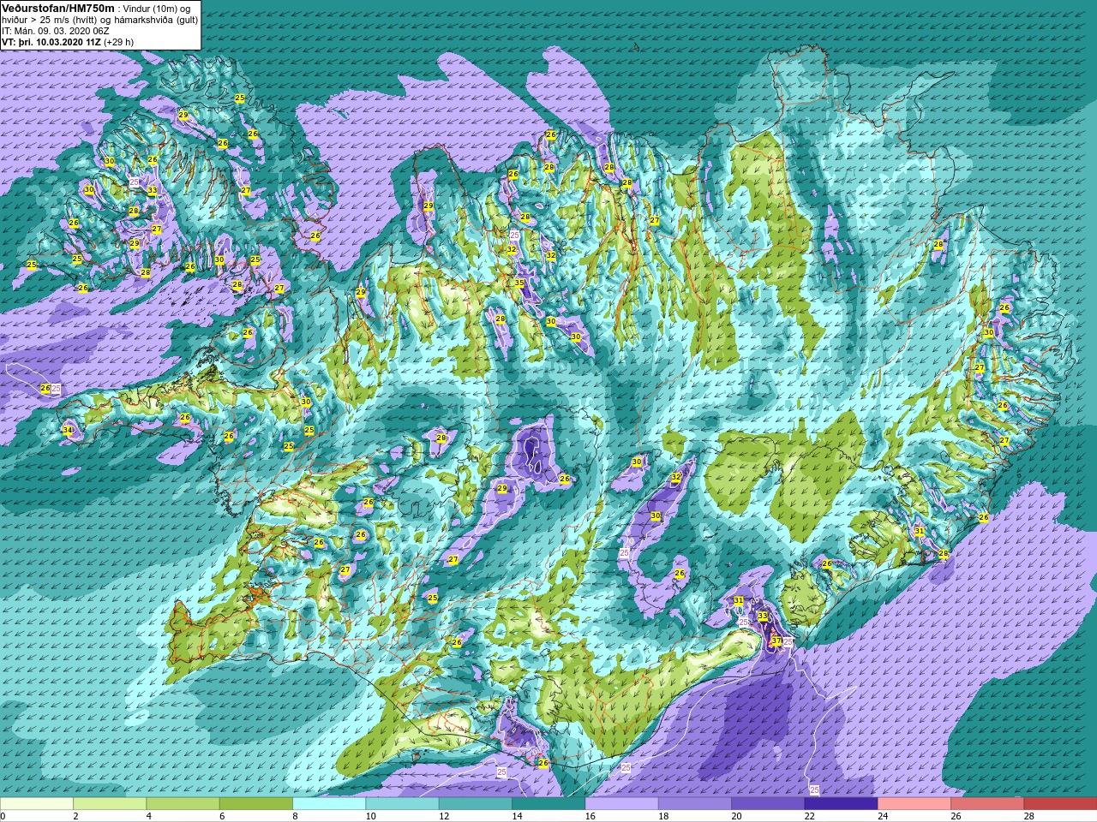Click the '18' tick on legend scale
The height and width of the screenshot is (822, 1097).
click(663, 817)
